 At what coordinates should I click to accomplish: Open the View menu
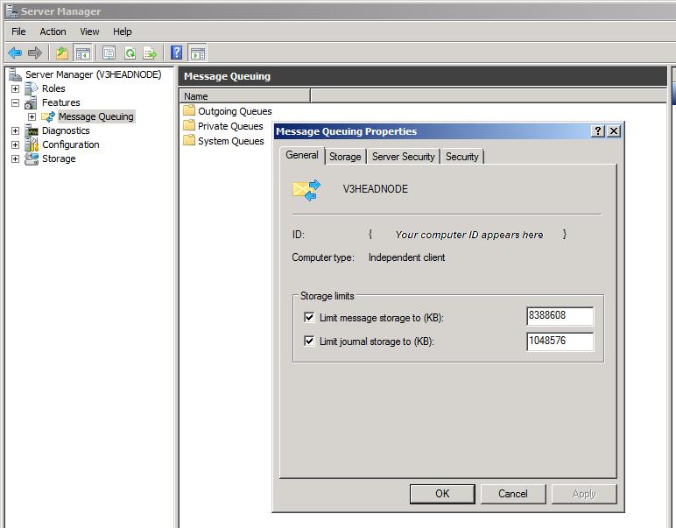click(89, 32)
